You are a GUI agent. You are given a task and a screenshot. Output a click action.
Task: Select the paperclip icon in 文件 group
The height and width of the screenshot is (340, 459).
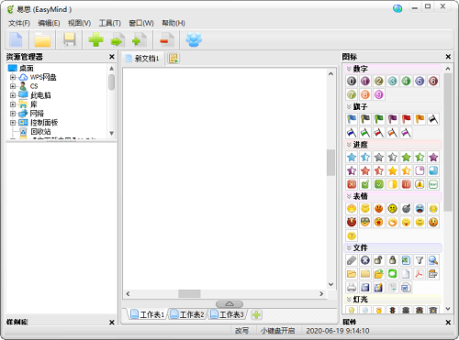(352, 260)
